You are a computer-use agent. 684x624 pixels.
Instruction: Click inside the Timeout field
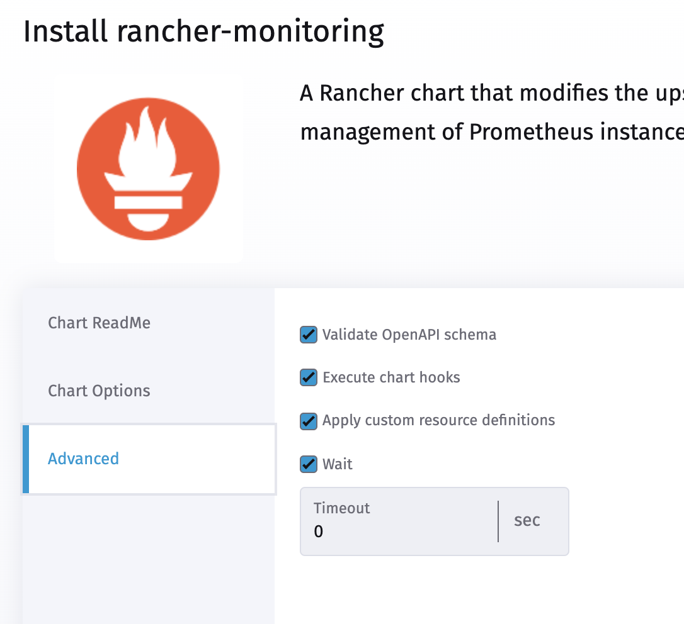coord(397,532)
